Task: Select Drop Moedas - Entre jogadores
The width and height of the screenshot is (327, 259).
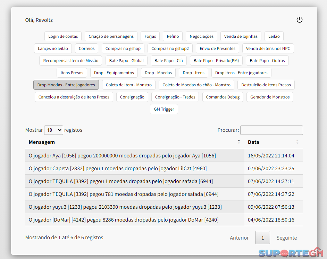Action: coord(66,85)
